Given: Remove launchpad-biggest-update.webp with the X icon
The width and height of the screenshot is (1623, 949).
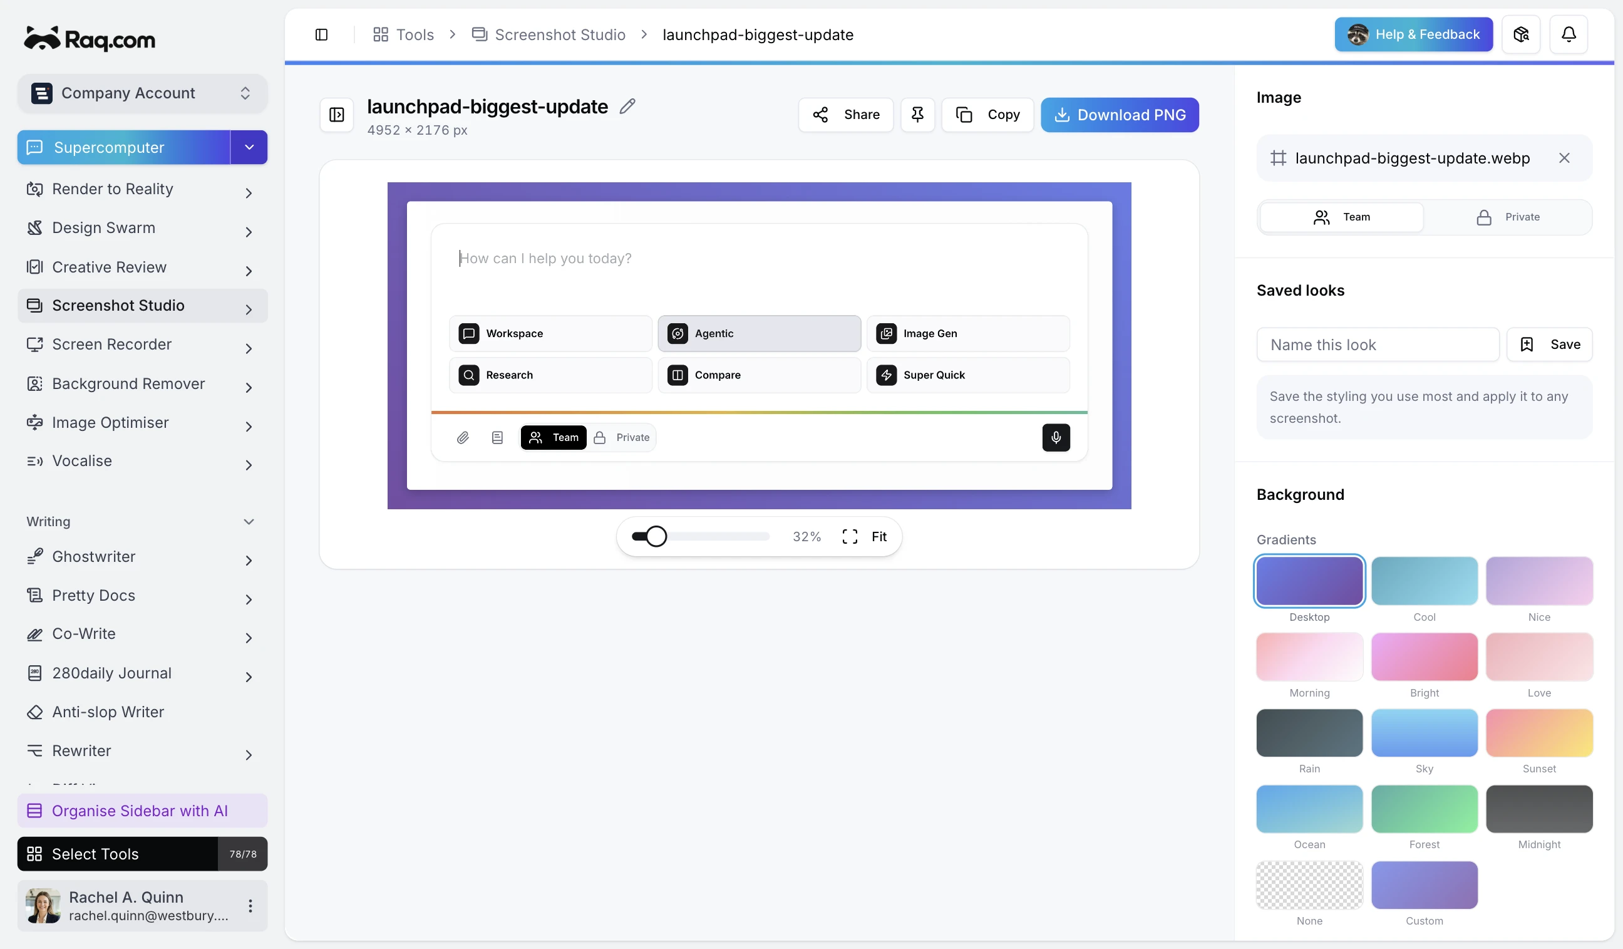Looking at the screenshot, I should (1564, 158).
